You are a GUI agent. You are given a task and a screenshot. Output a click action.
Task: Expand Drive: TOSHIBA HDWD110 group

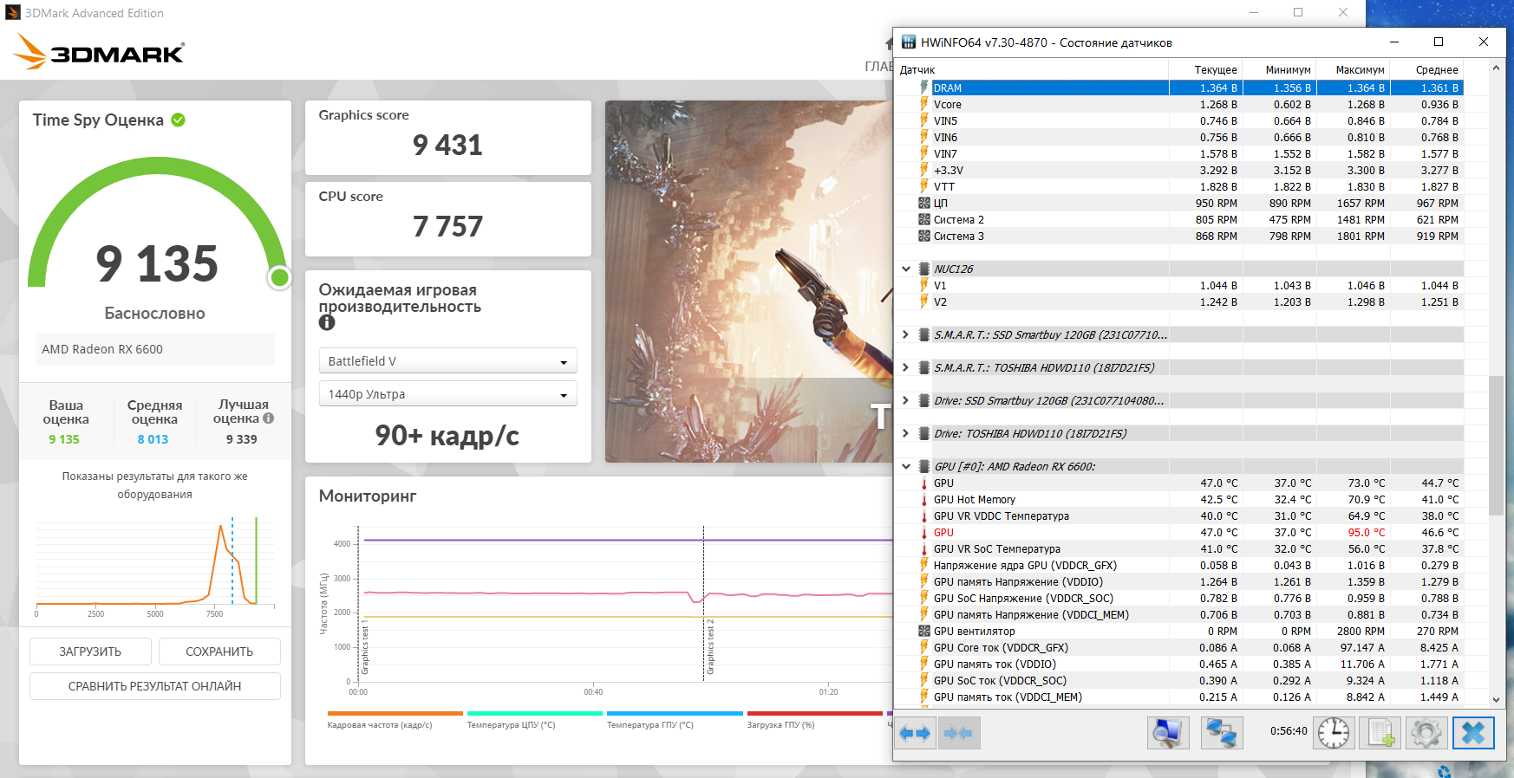coord(906,433)
